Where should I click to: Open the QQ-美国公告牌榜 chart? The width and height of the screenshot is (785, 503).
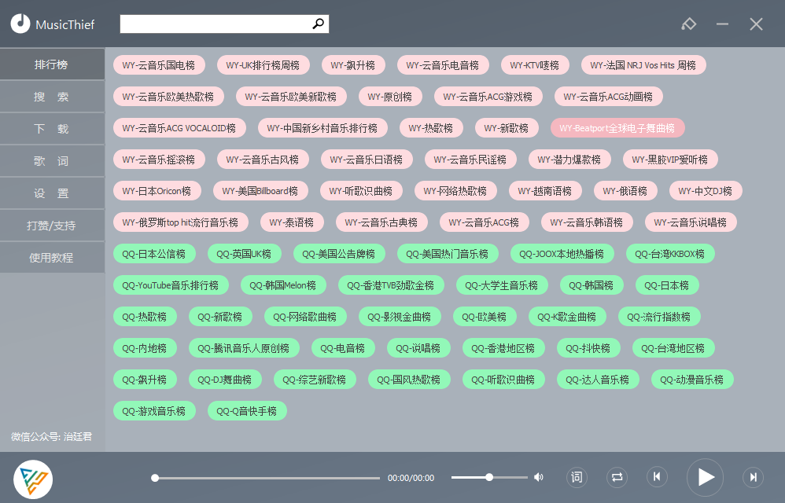coord(339,254)
